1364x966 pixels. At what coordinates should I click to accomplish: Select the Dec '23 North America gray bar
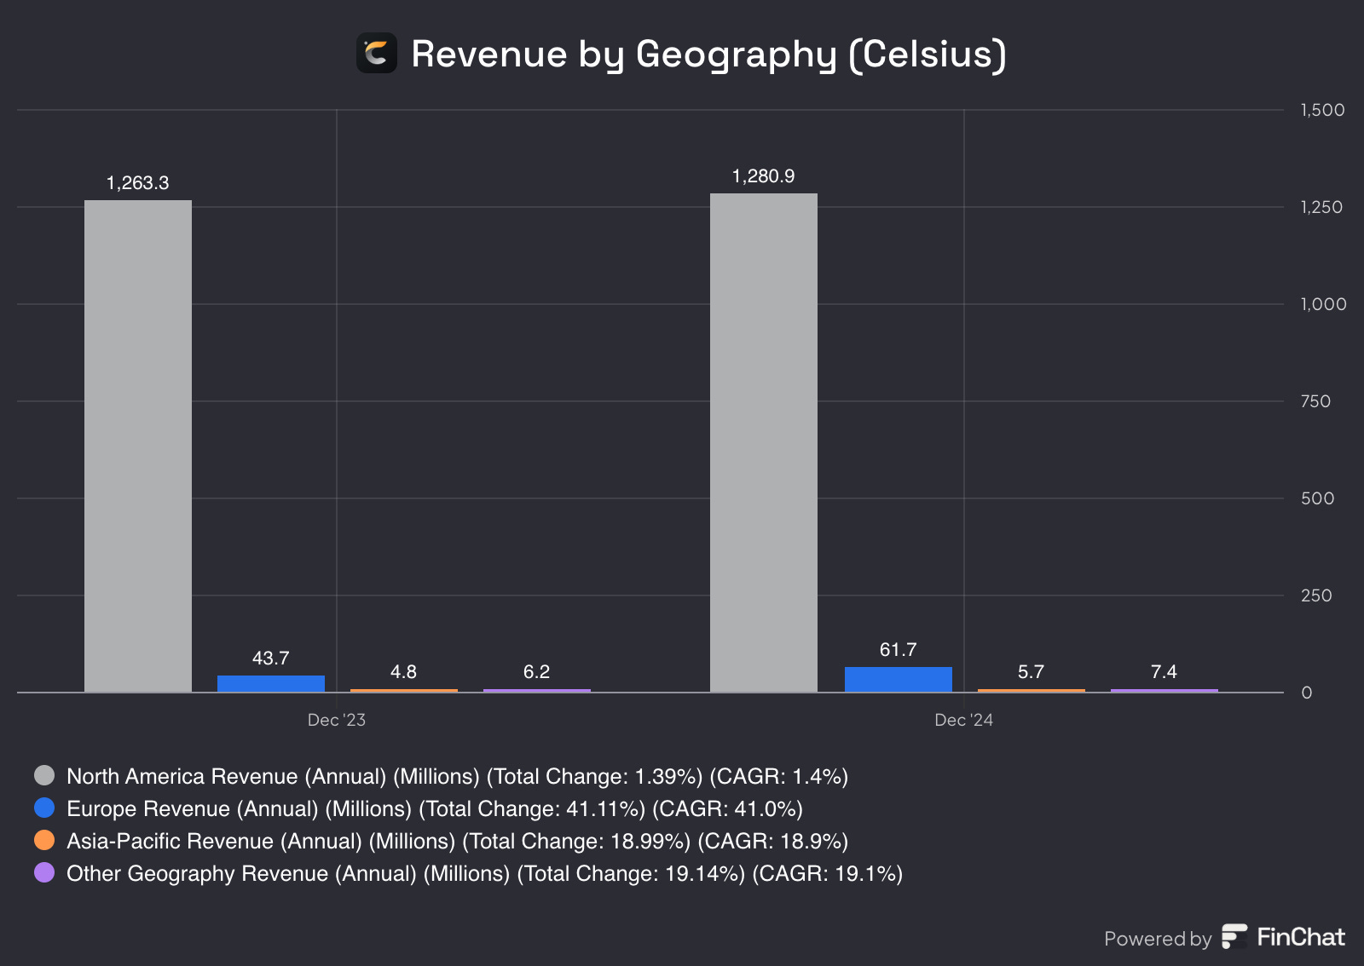(x=138, y=446)
